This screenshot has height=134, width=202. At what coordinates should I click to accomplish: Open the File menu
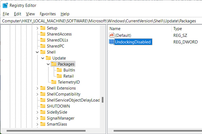[6, 14]
